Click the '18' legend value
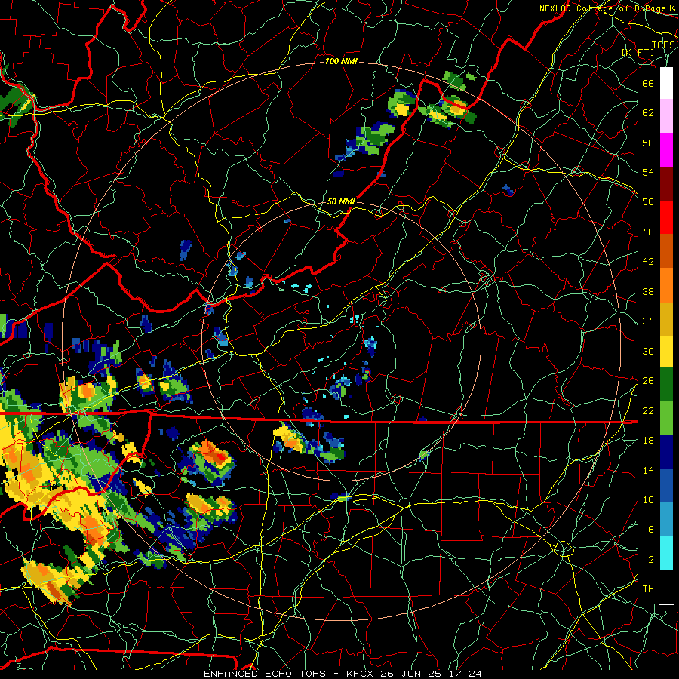 (x=648, y=441)
